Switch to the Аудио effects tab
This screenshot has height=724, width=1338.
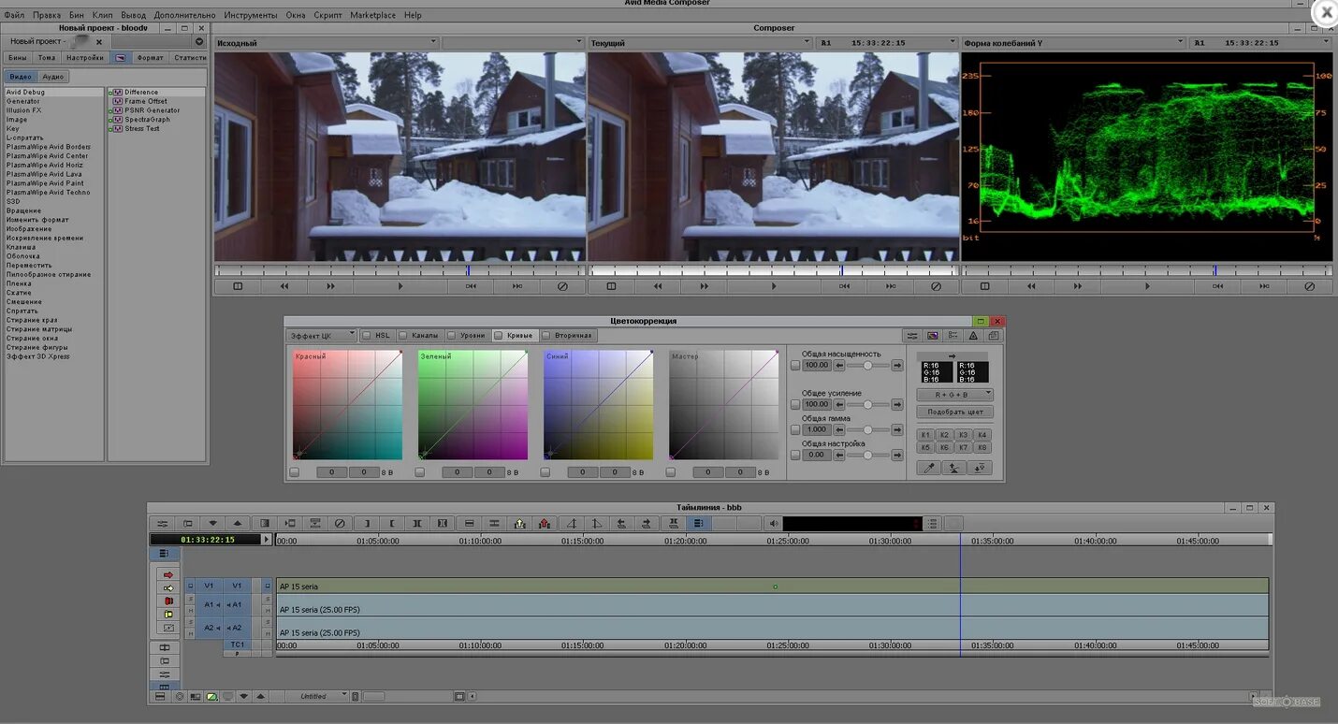point(53,77)
